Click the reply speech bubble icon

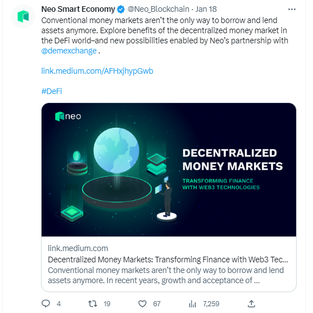pos(46,303)
